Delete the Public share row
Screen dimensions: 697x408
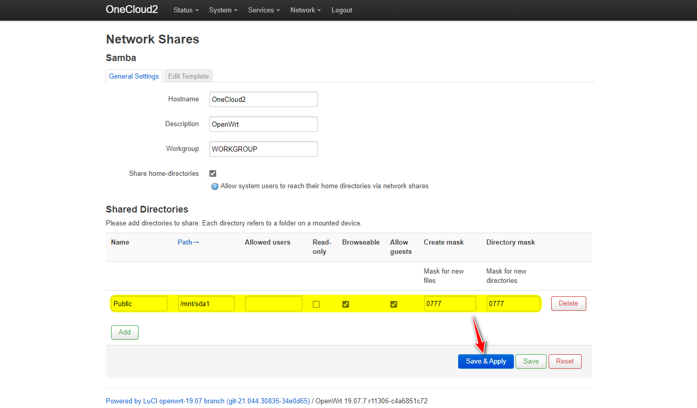click(568, 304)
